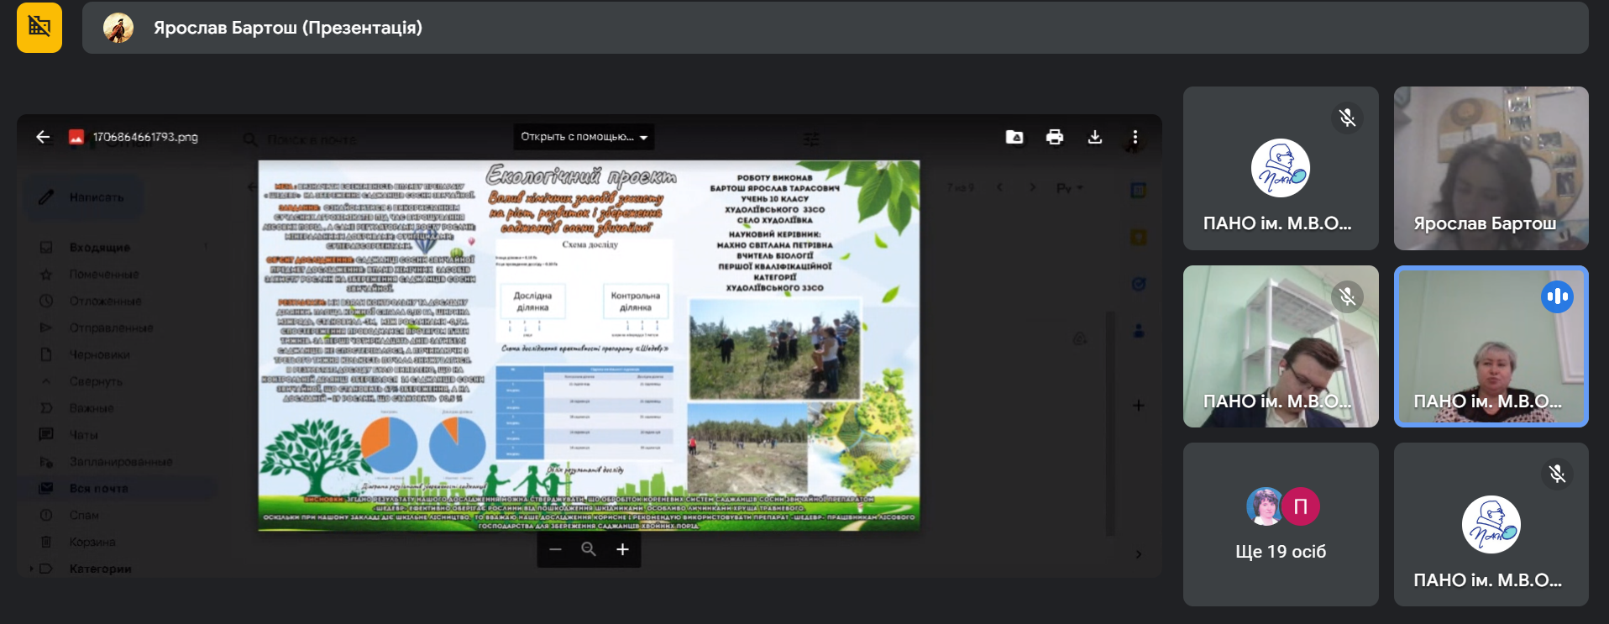Click muted mic on ПАНО logo tile beside 'Ще 19 осіб'

[1557, 475]
